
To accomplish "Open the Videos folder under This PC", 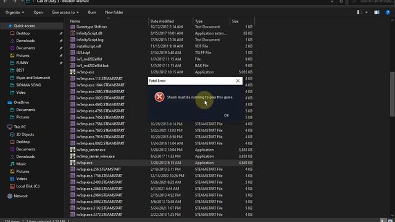I will pyautogui.click(x=22, y=179).
